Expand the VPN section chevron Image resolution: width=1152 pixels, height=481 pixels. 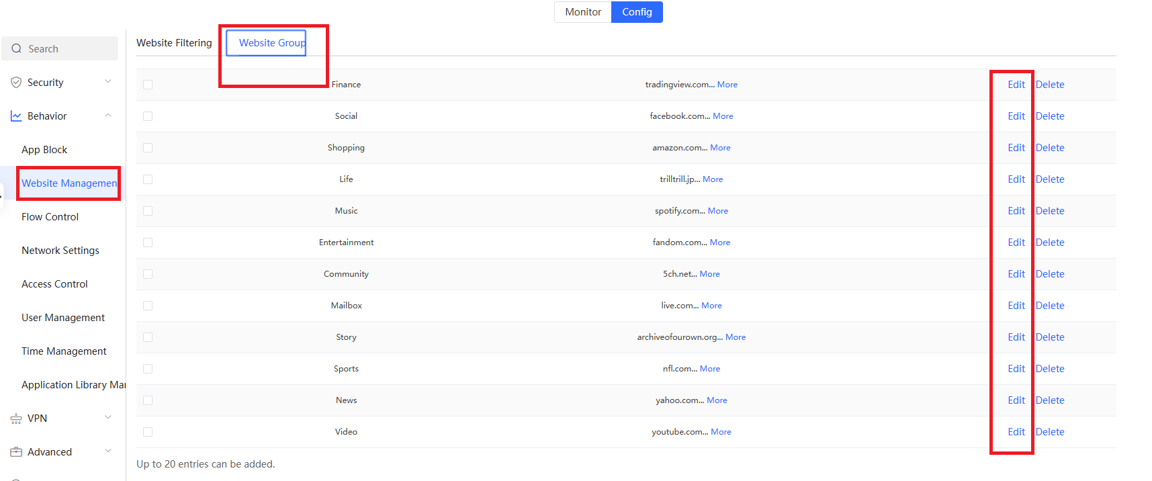pos(108,418)
